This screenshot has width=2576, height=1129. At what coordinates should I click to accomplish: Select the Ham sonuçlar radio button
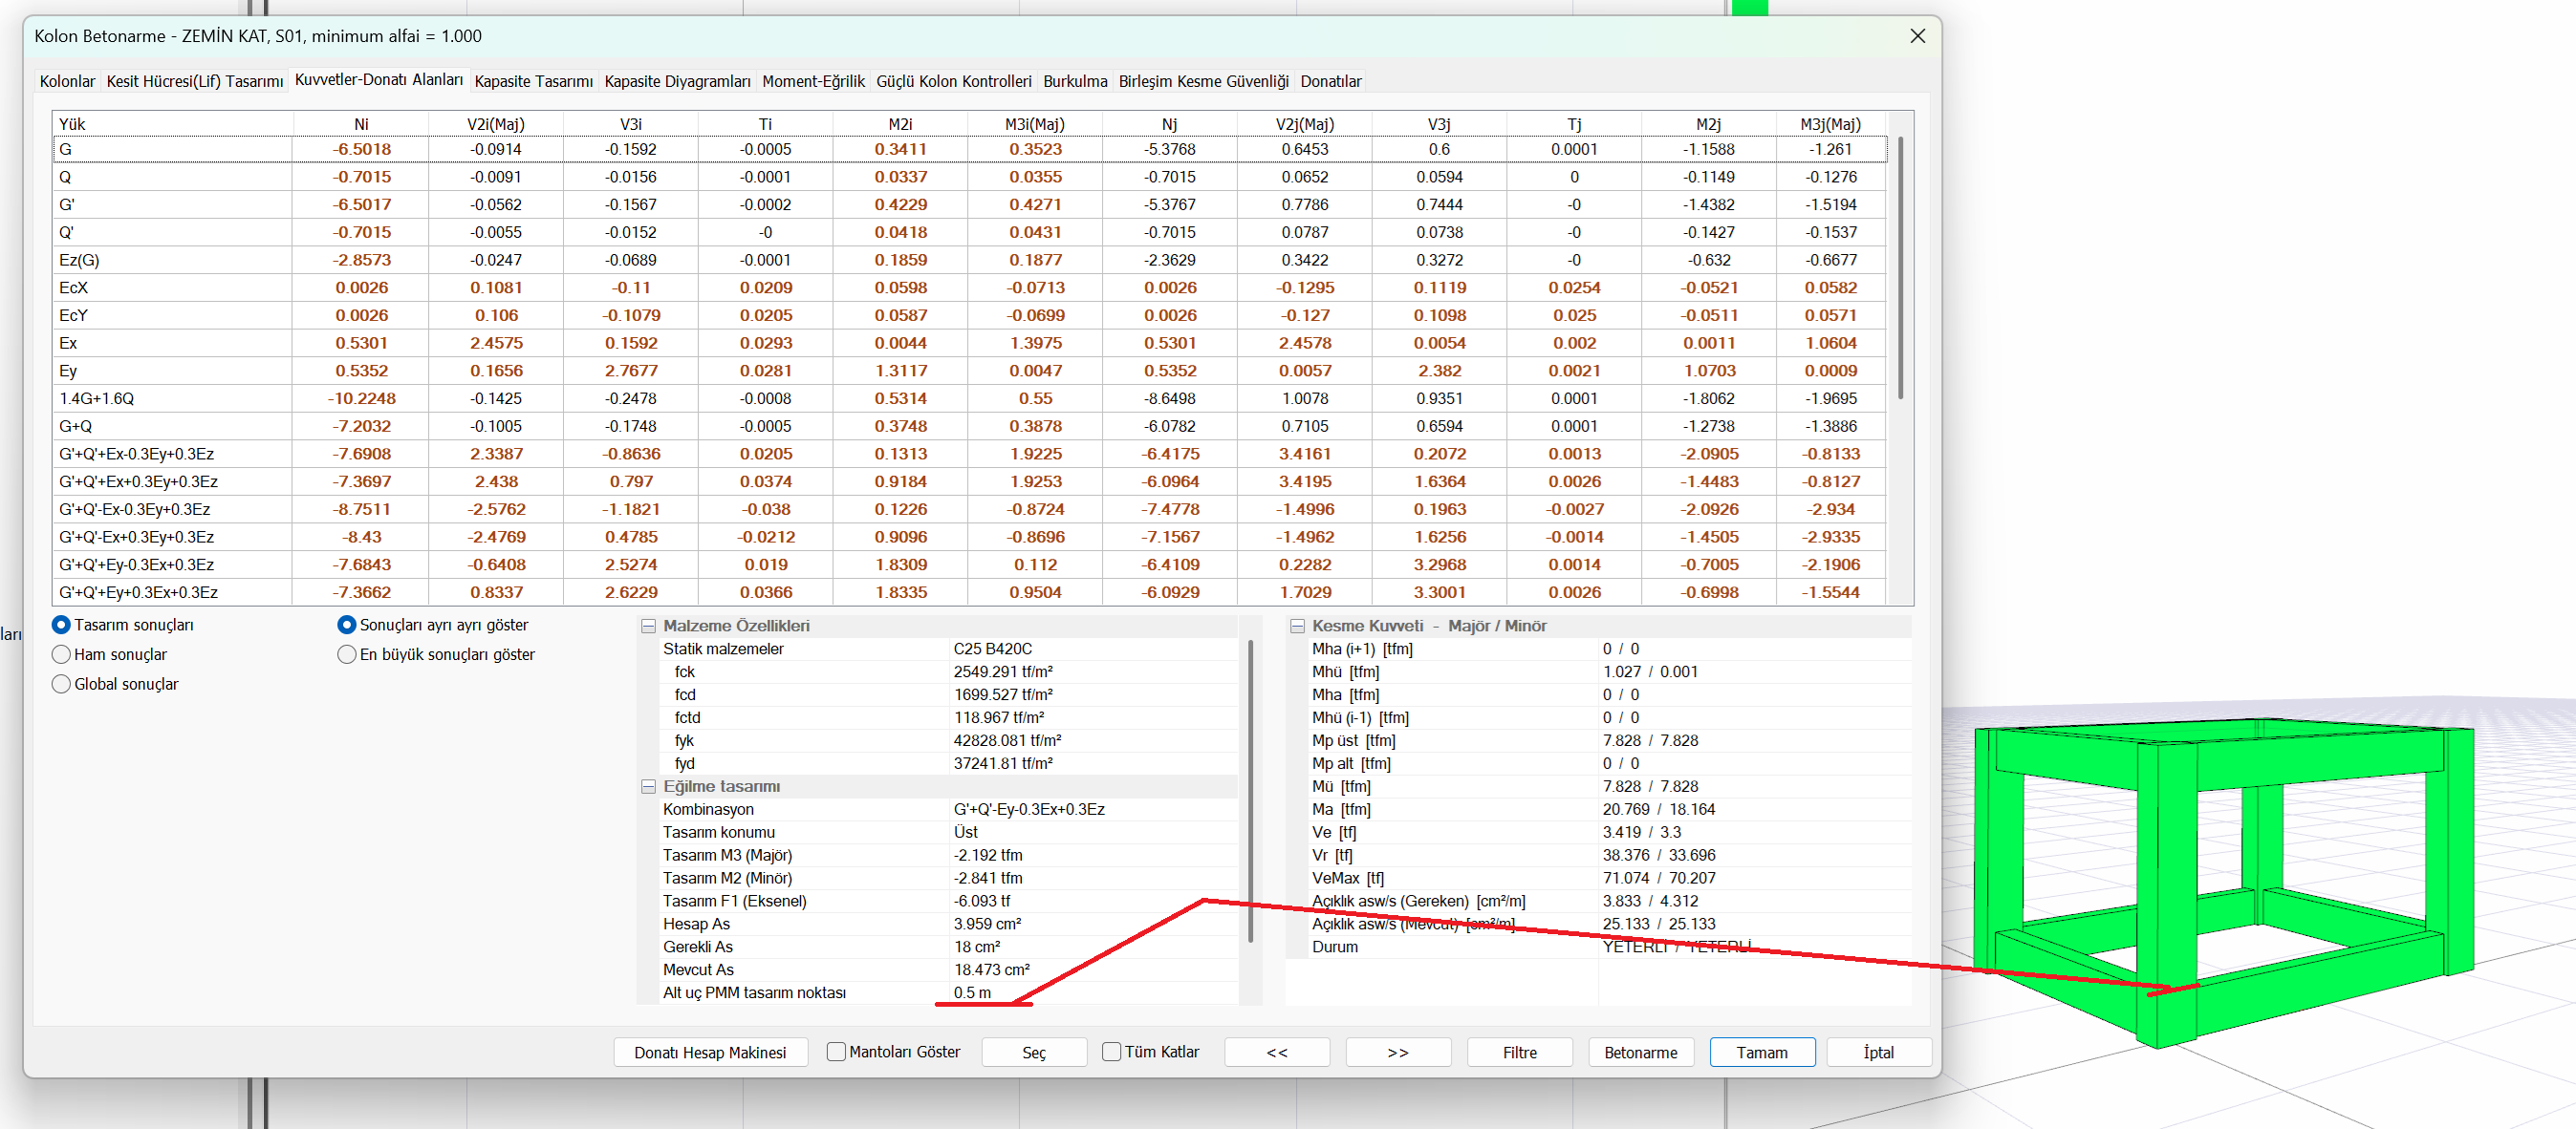coord(62,654)
